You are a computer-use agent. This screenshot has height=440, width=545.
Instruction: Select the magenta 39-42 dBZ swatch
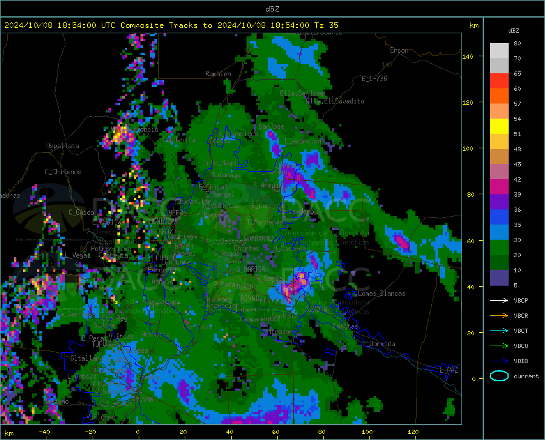(x=499, y=187)
